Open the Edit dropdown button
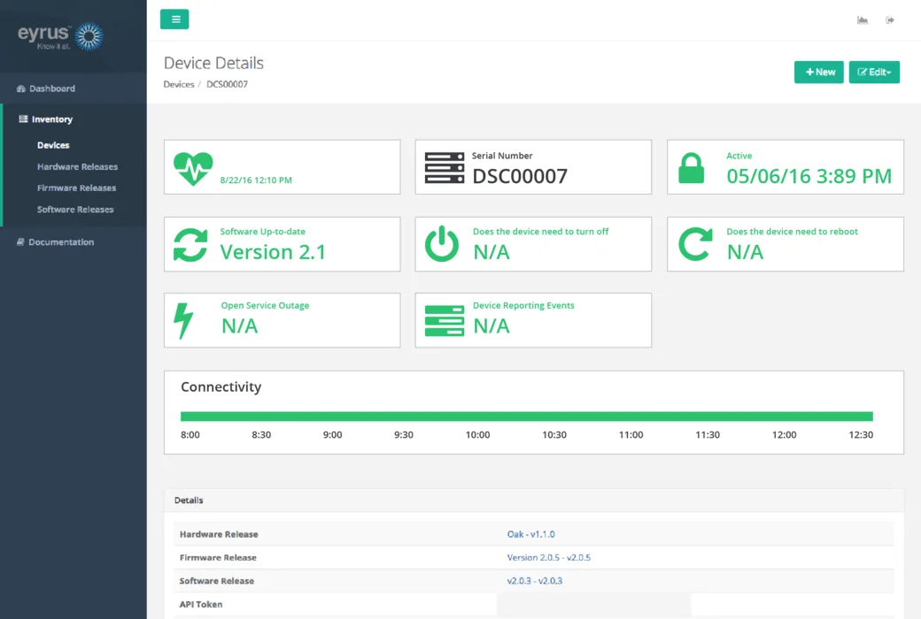Viewport: 921px width, 619px height. pos(874,73)
